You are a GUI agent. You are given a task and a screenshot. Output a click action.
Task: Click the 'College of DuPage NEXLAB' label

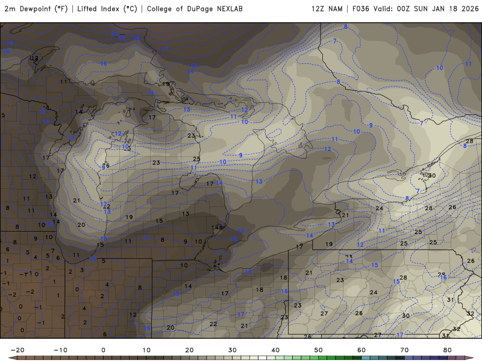click(x=195, y=9)
